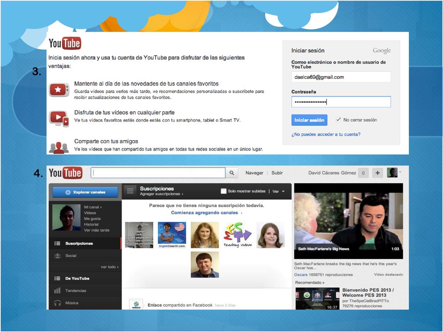Open the Me gusta link in sidebar
Image resolution: width=443 pixels, height=332 pixels.
[x=92, y=218]
